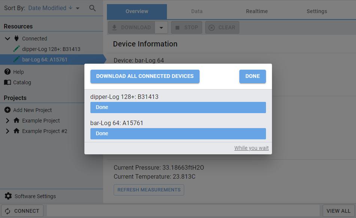
Task: Click the status bar message field
Action: 183,211
